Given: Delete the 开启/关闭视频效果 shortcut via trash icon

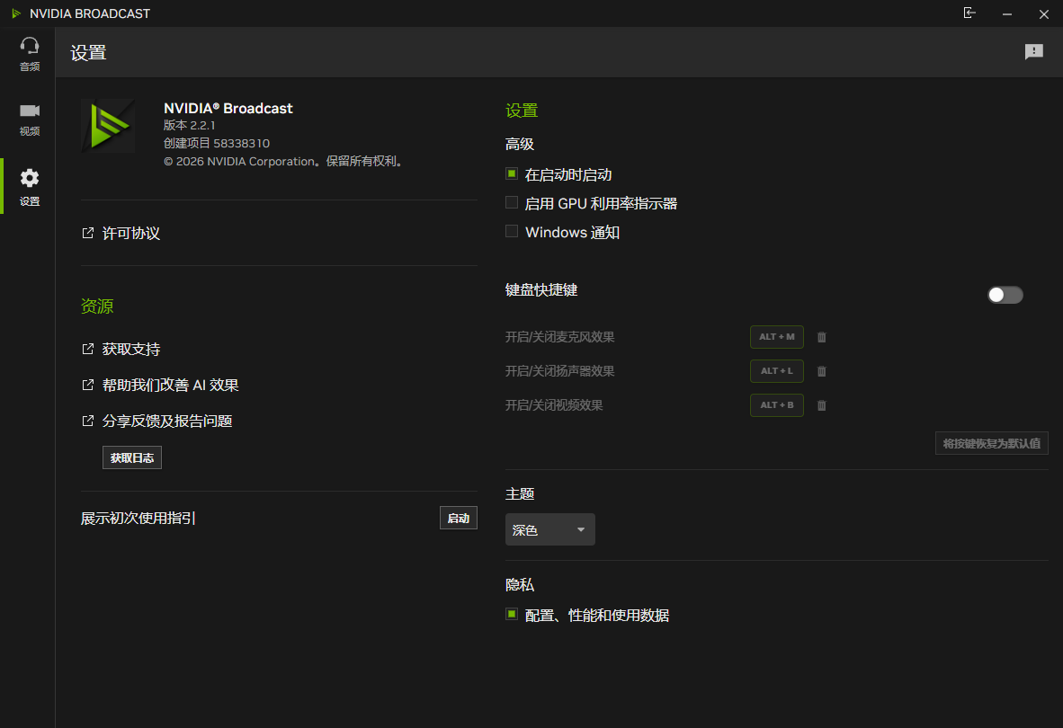Looking at the screenshot, I should 822,405.
